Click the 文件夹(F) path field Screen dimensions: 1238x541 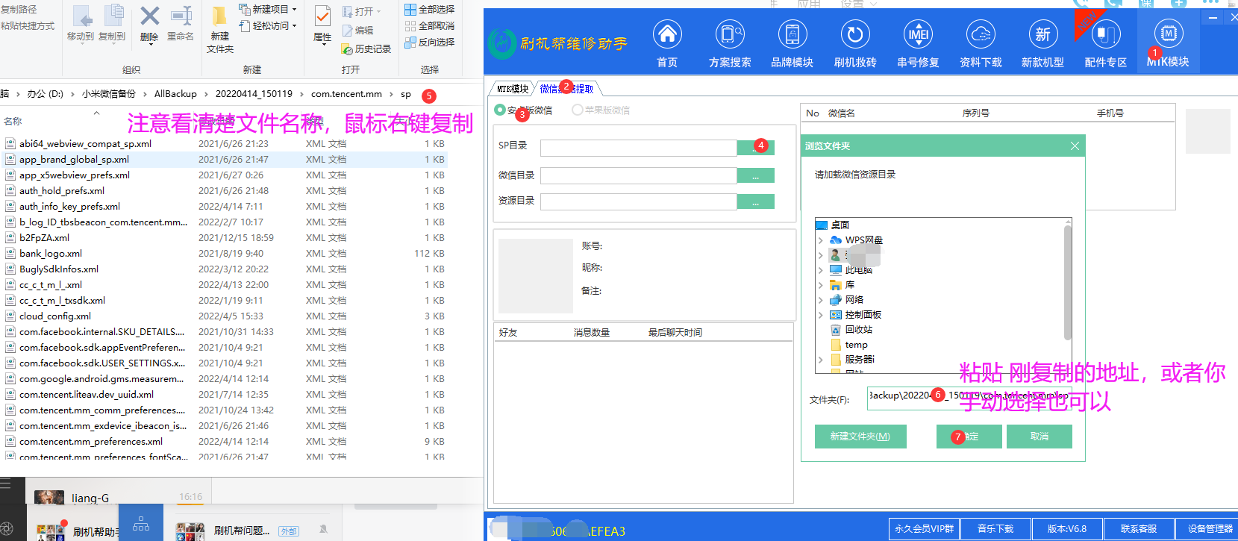point(969,398)
